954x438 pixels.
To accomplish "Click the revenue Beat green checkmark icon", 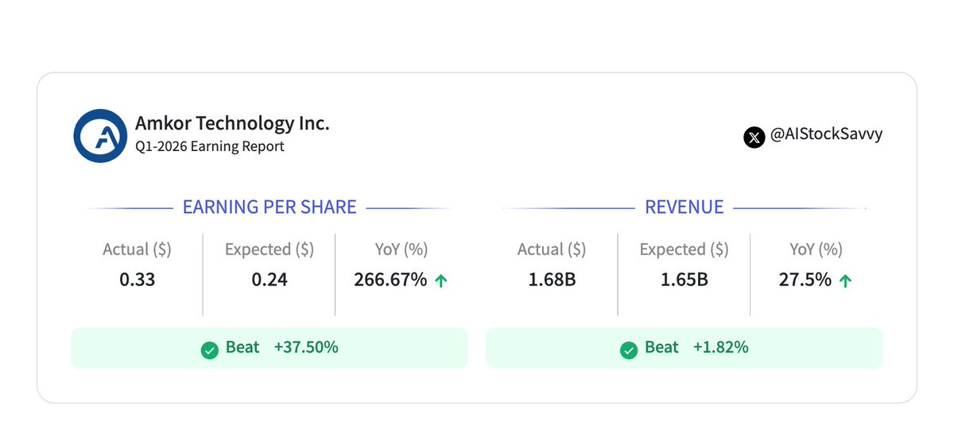I will point(628,350).
